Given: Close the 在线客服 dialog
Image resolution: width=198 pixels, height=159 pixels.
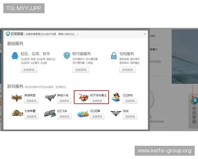Looking at the screenshot, I should 145,34.
